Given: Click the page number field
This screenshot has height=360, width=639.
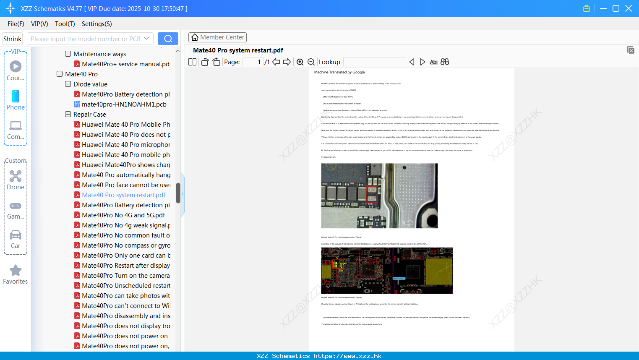Looking at the screenshot, I should pyautogui.click(x=253, y=62).
